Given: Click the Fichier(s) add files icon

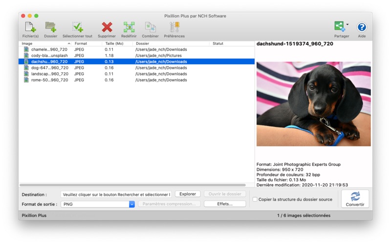Looking at the screenshot, I should tap(30, 27).
